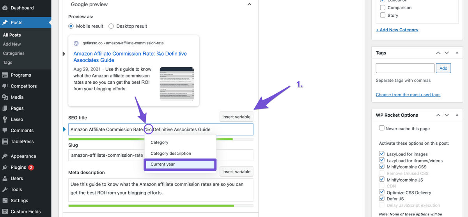Image resolution: width=468 pixels, height=217 pixels.
Task: Choose Current year variable
Action: point(180,164)
